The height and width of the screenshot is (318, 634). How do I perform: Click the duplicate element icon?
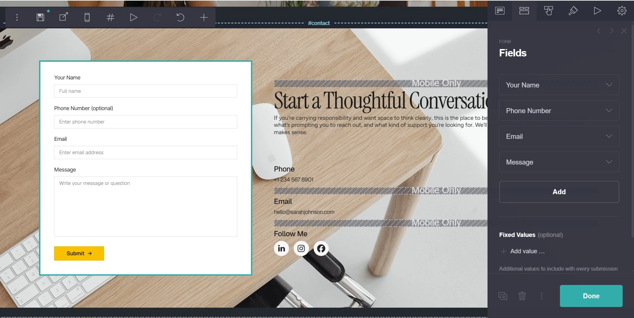[x=503, y=296]
